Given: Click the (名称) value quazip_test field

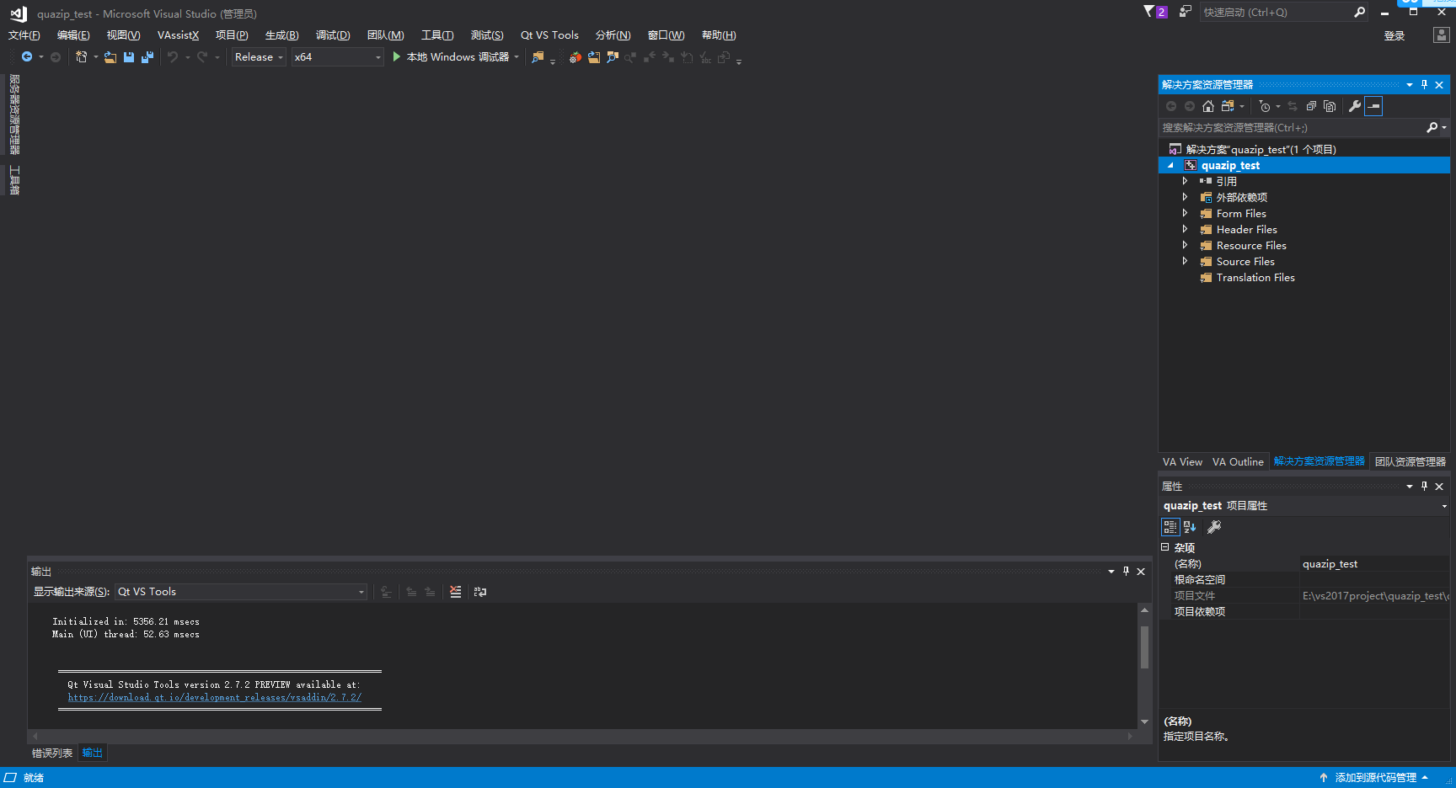Looking at the screenshot, I should coord(1374,564).
